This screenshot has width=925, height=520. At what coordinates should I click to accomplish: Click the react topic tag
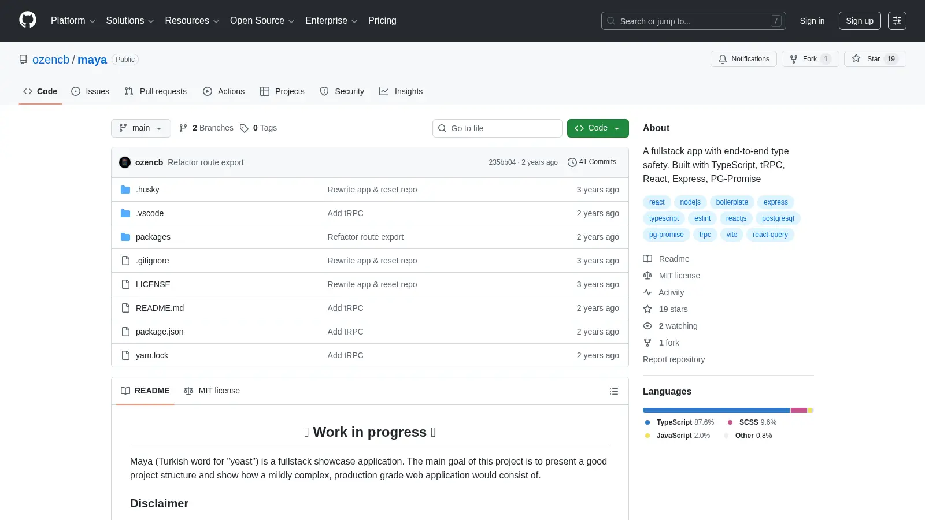pyautogui.click(x=657, y=202)
